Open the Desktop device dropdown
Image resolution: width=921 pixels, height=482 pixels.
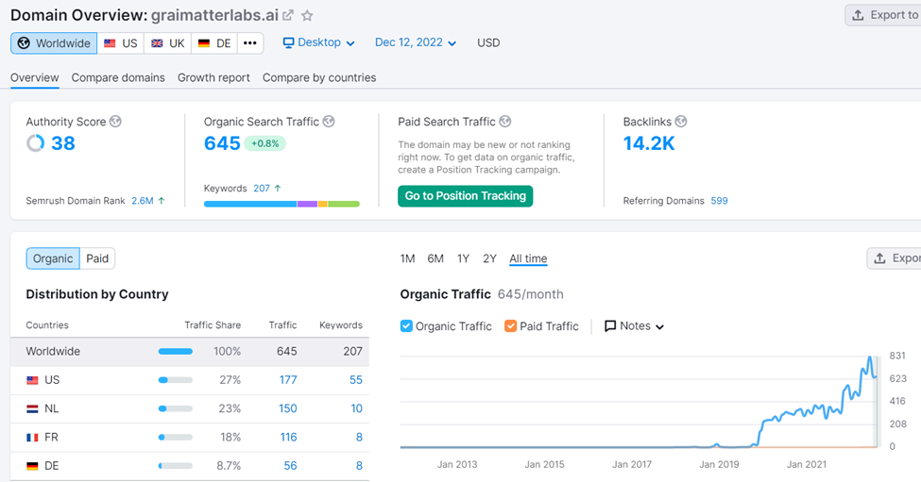pos(319,43)
